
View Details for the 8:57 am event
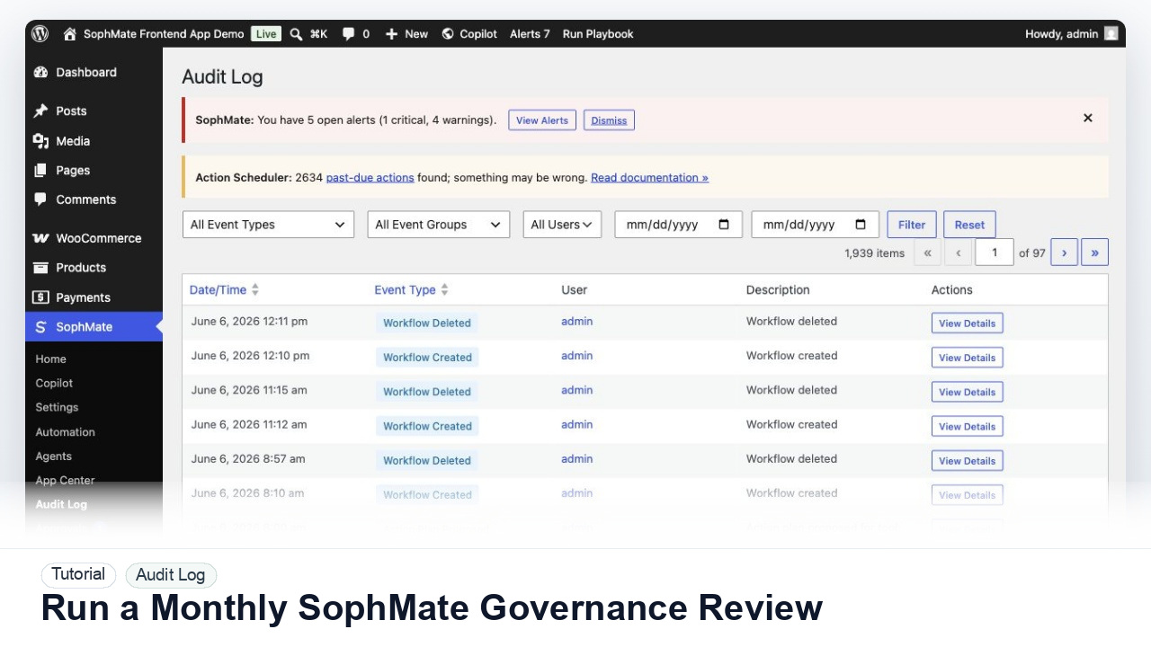967,461
